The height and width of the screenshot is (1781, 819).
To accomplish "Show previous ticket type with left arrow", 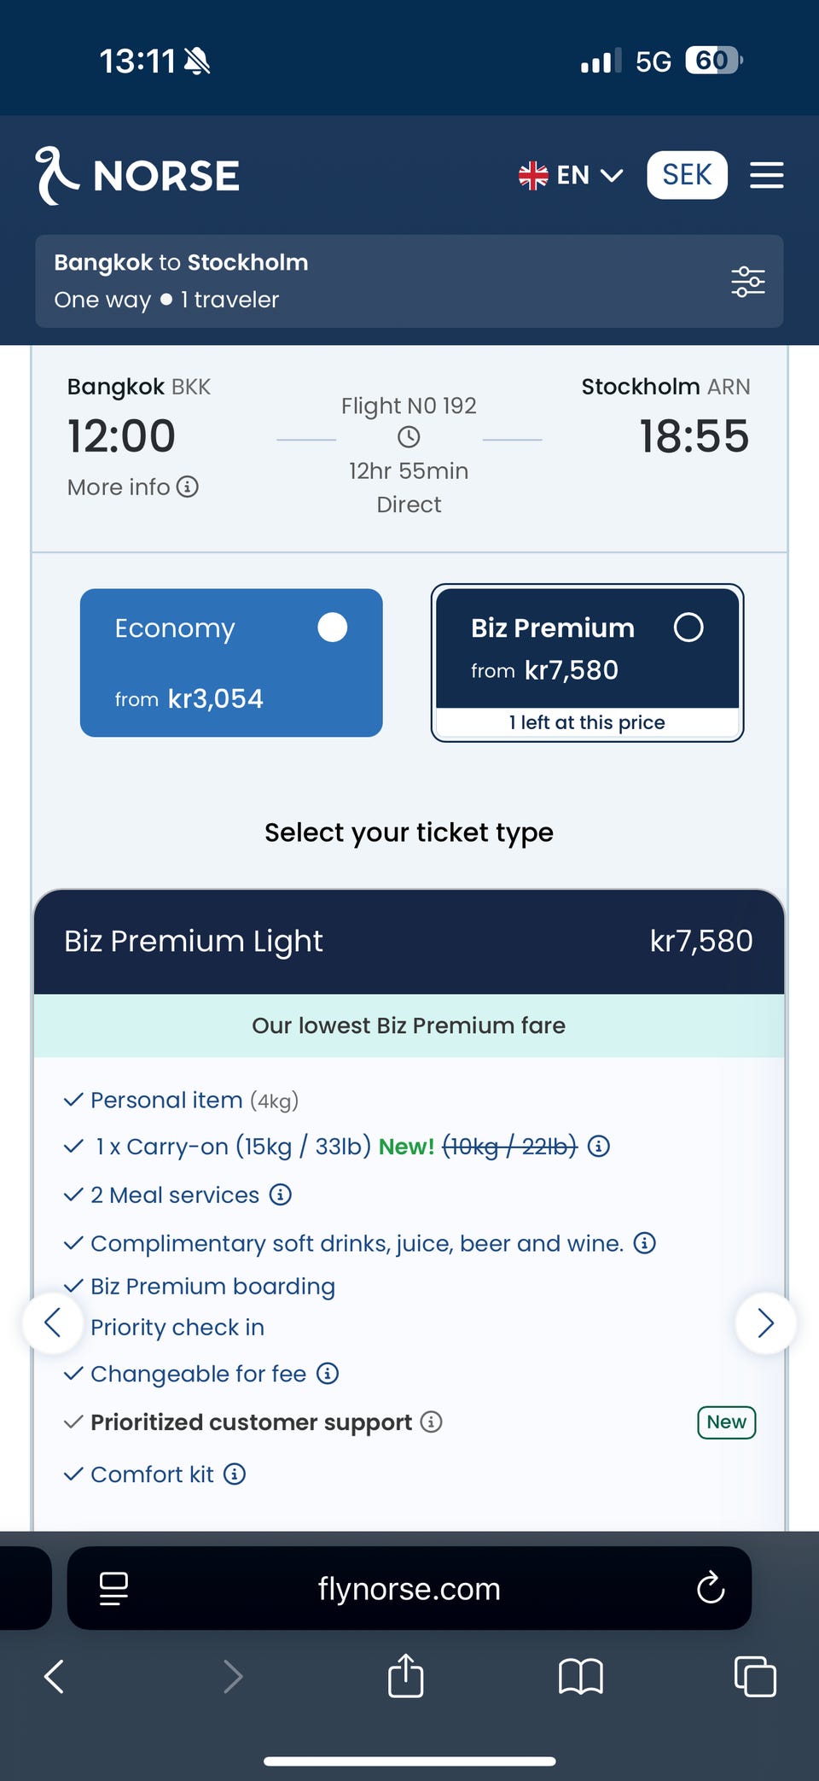I will pyautogui.click(x=53, y=1323).
